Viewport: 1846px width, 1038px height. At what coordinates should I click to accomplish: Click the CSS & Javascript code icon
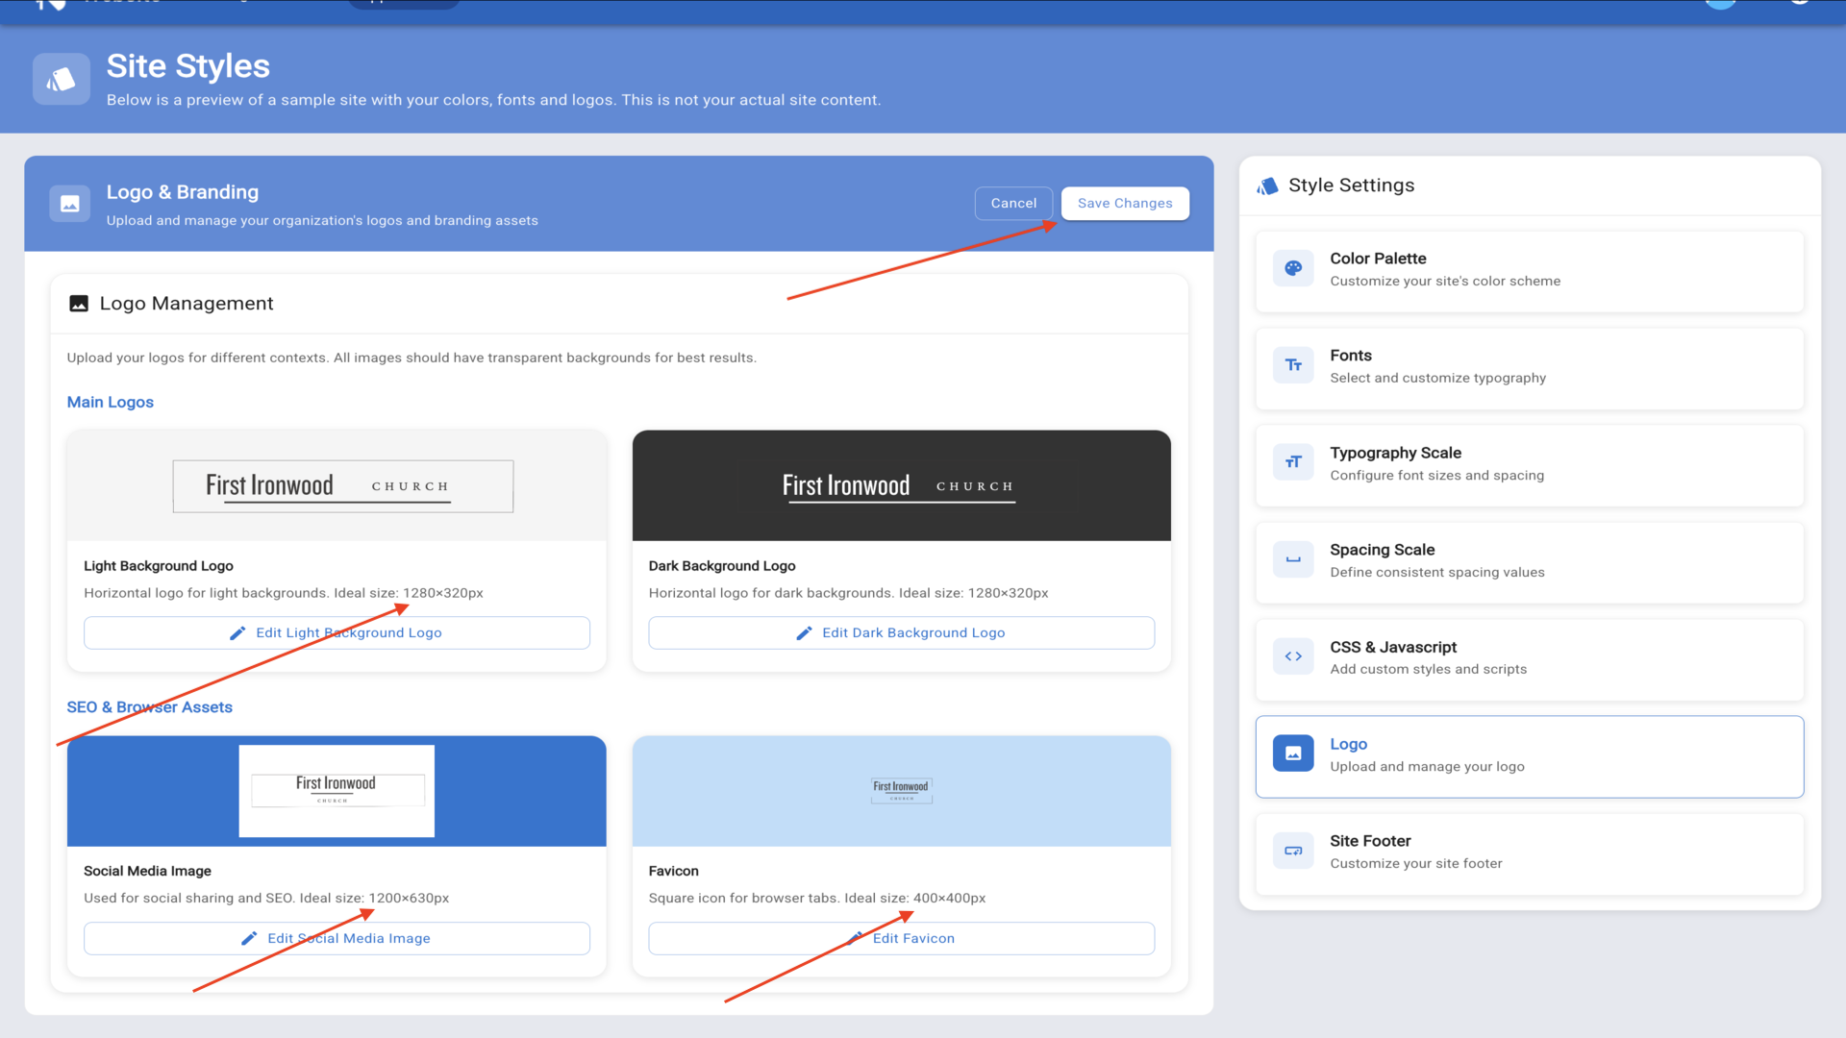pos(1293,657)
